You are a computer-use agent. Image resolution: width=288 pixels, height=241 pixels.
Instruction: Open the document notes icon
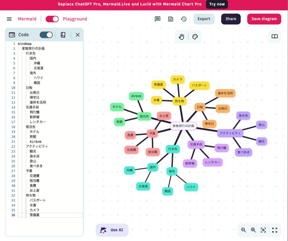tap(170, 19)
